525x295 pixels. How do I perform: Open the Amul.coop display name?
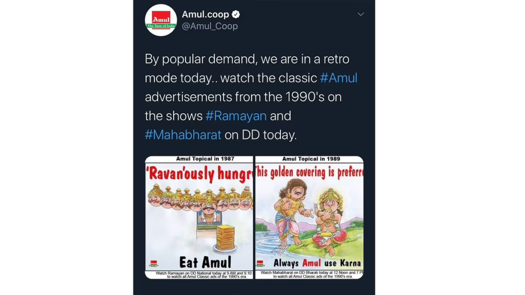[x=205, y=14]
